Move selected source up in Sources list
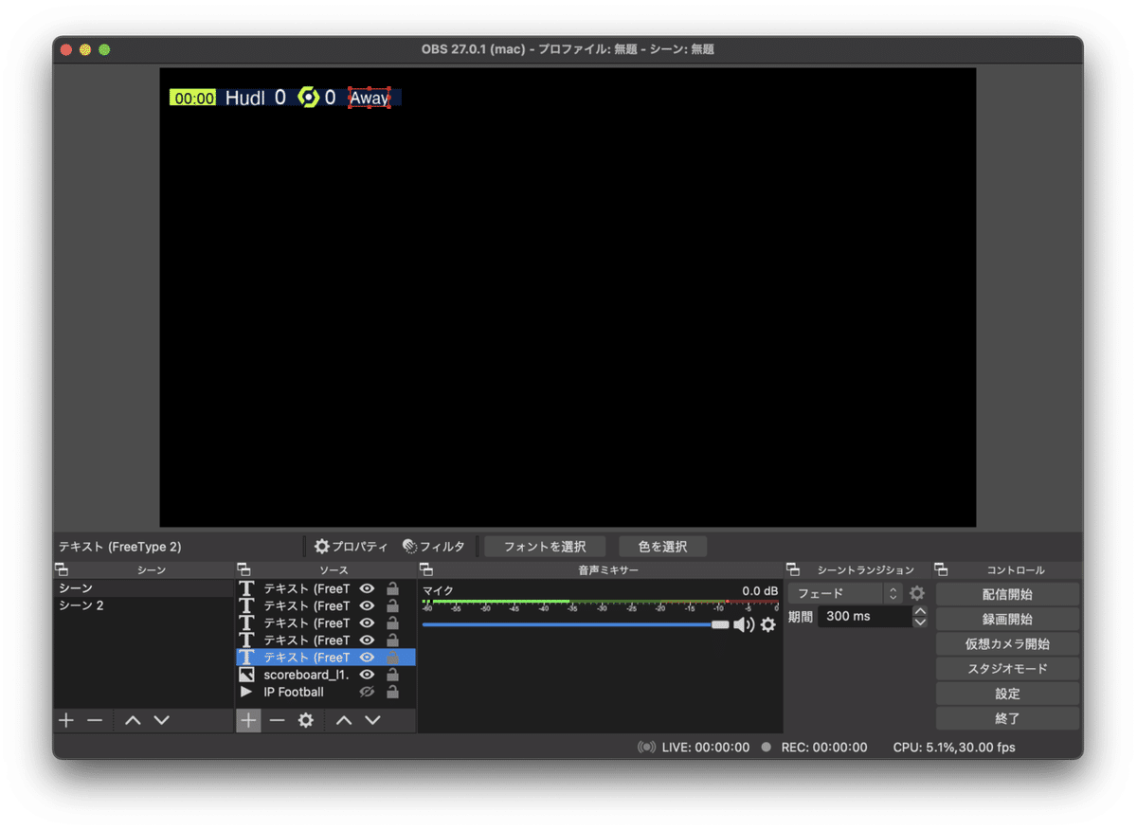This screenshot has height=830, width=1137. pos(344,720)
